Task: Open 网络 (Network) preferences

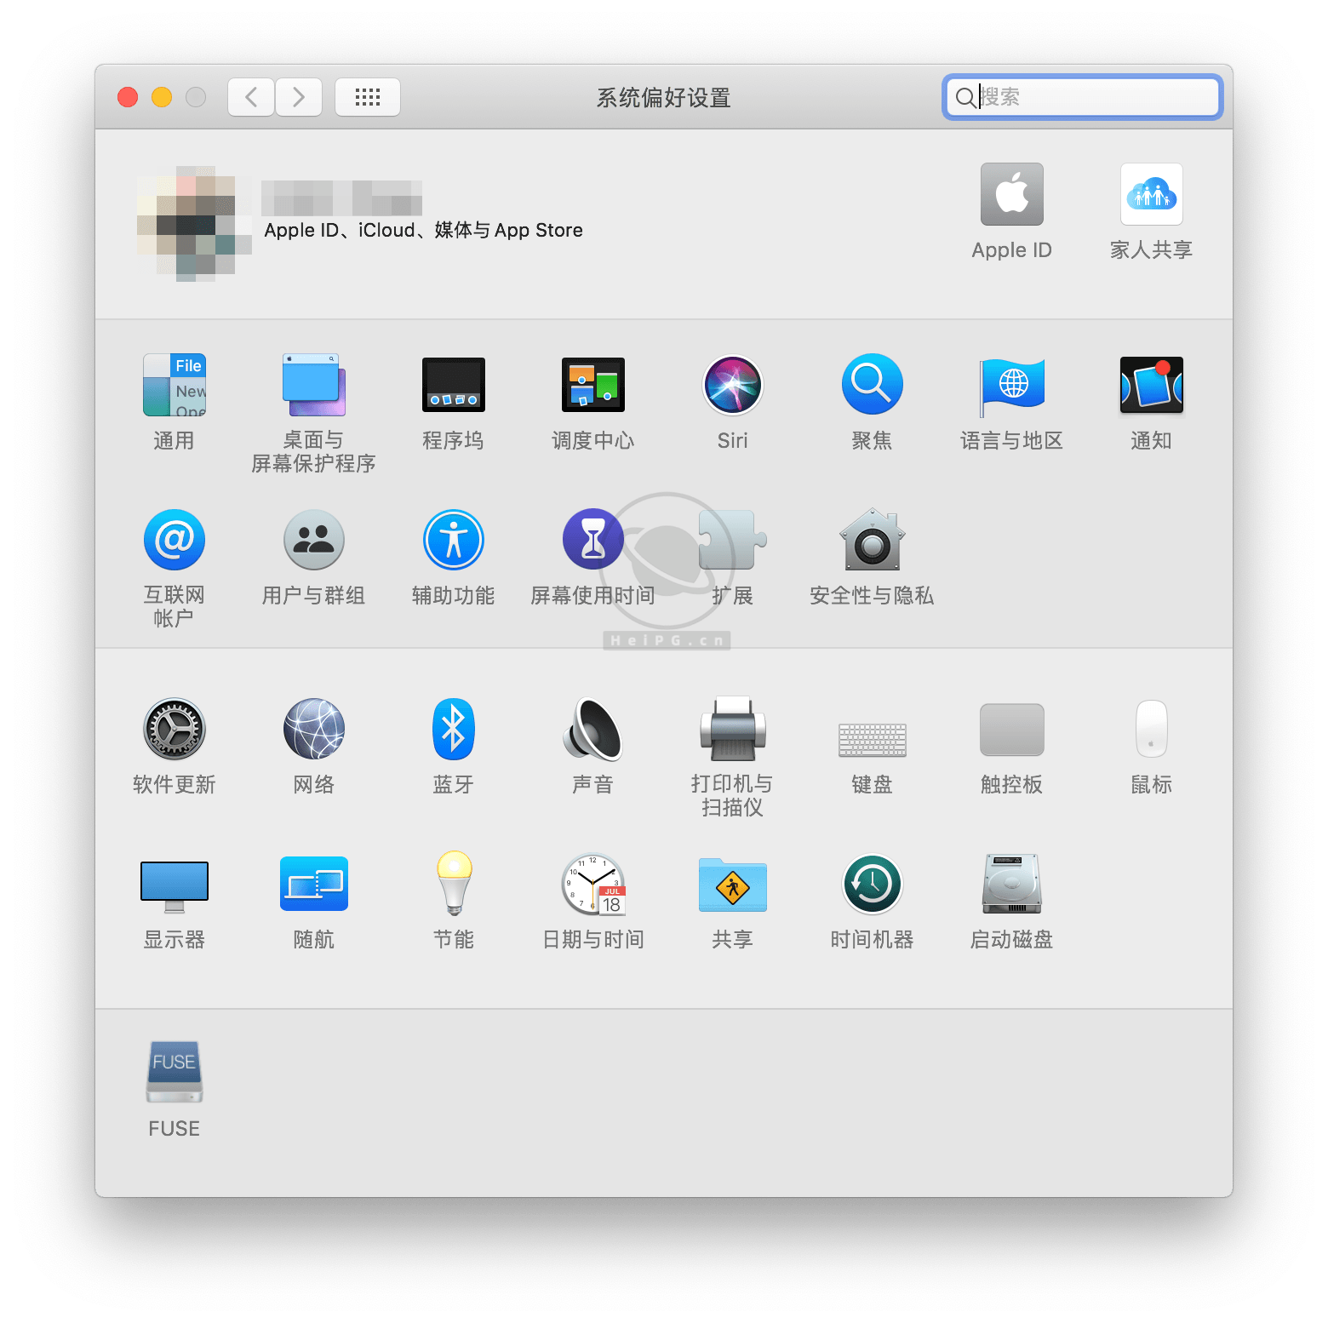Action: pos(314,729)
